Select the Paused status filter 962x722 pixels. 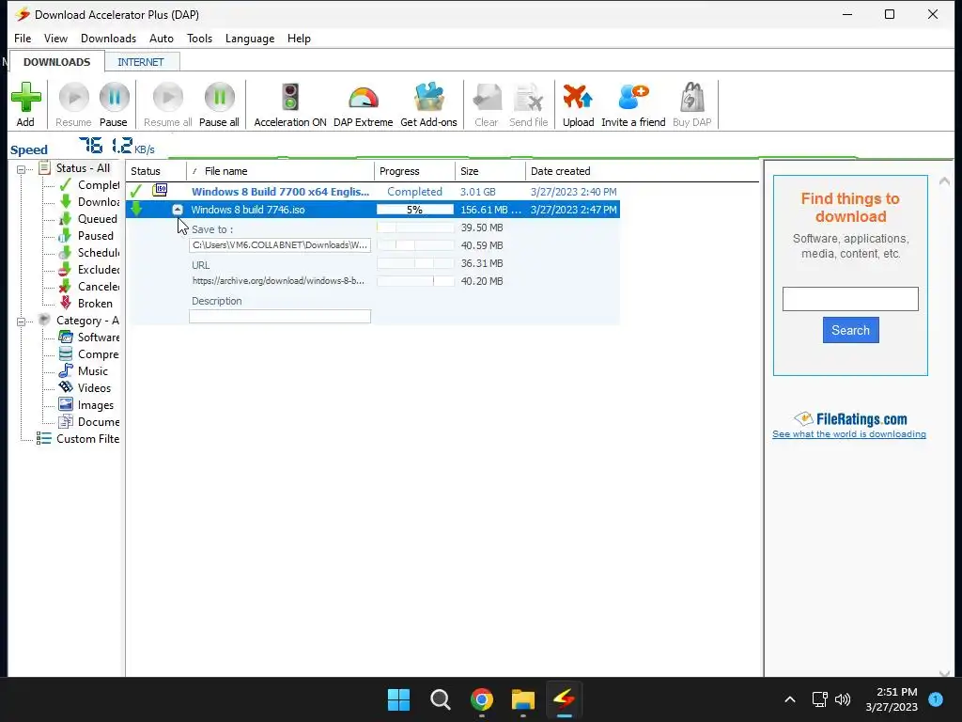[86, 236]
